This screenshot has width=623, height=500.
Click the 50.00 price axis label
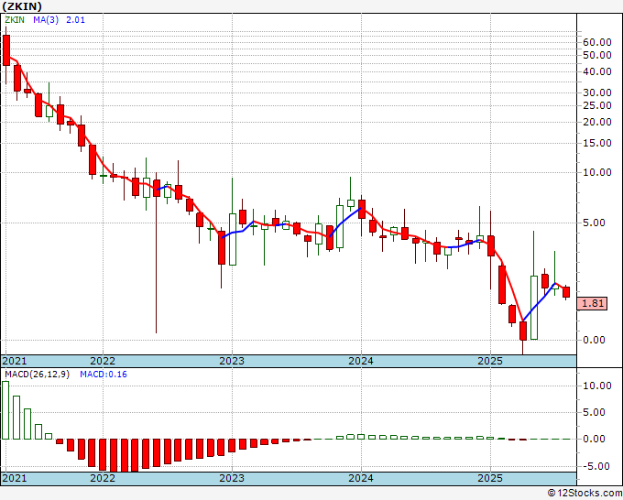point(596,55)
